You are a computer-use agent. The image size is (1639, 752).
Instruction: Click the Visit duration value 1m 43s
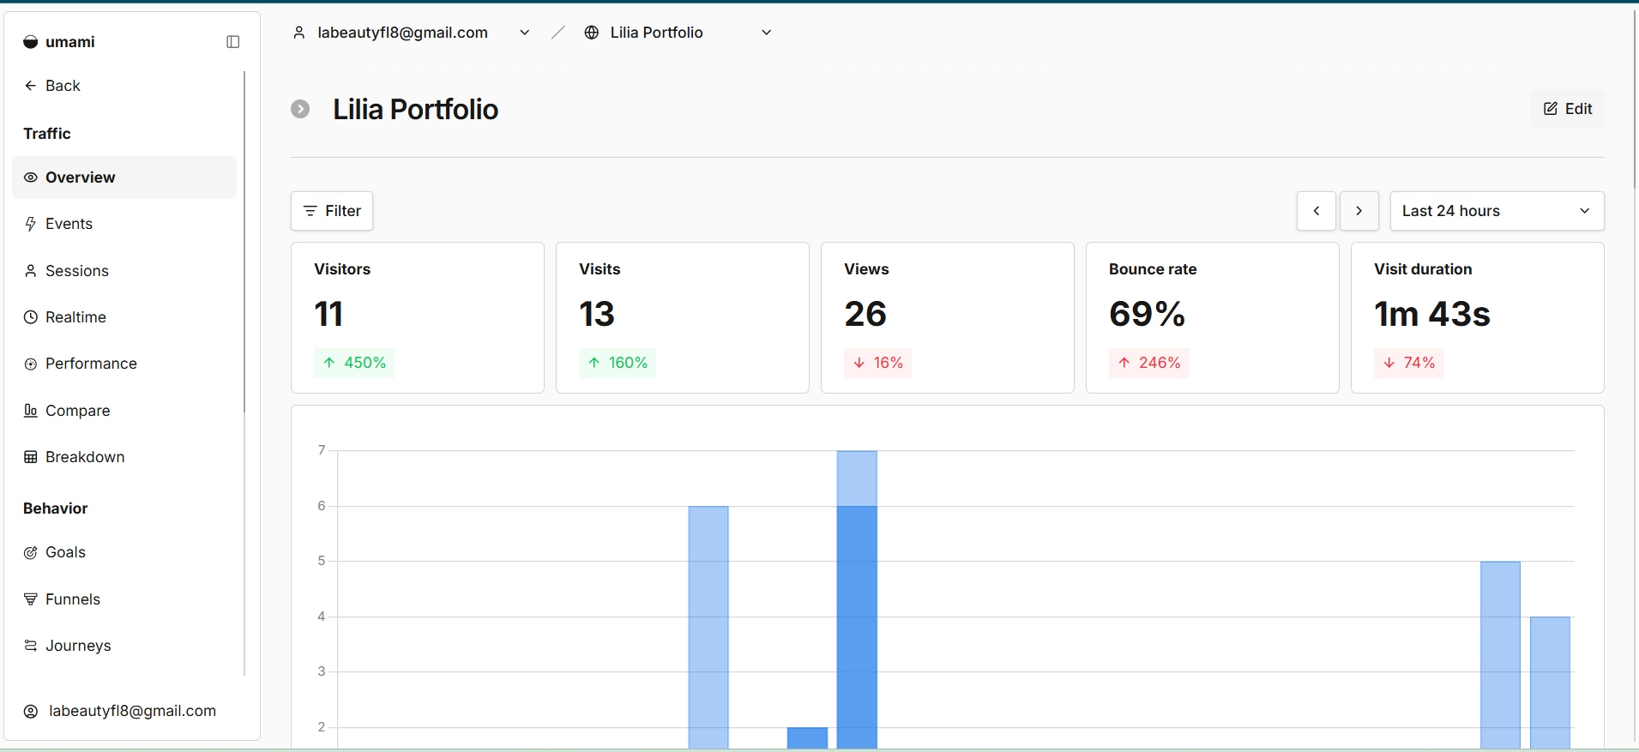1432,314
